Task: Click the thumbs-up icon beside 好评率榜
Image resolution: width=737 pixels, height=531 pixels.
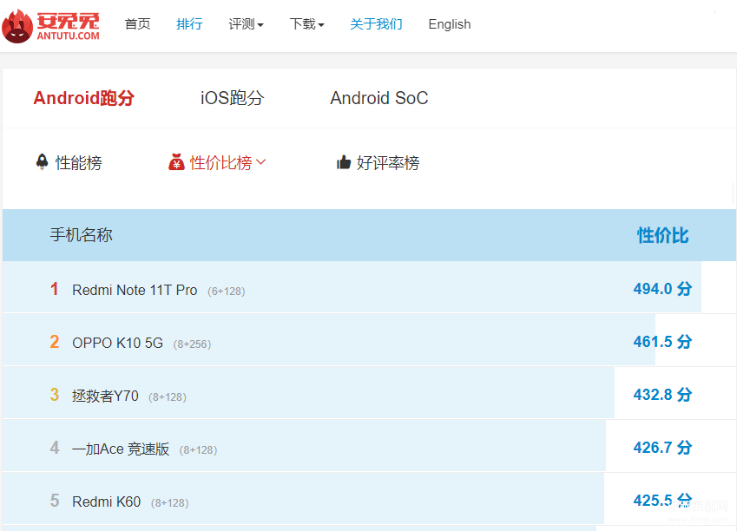Action: coord(344,162)
